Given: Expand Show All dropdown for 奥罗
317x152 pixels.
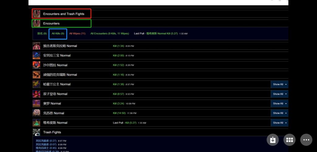Looking at the screenshot, I should pos(280,103).
